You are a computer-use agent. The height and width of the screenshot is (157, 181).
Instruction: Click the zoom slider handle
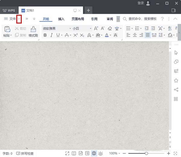(146, 153)
